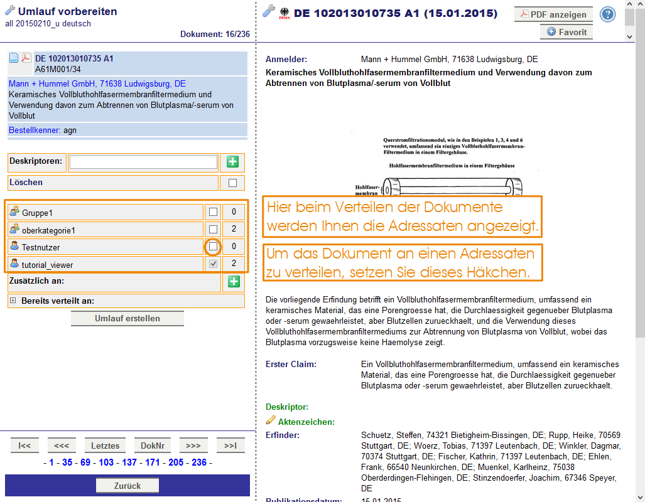Click green plus next to Zusätzlich an
The width and height of the screenshot is (645, 502).
234,282
